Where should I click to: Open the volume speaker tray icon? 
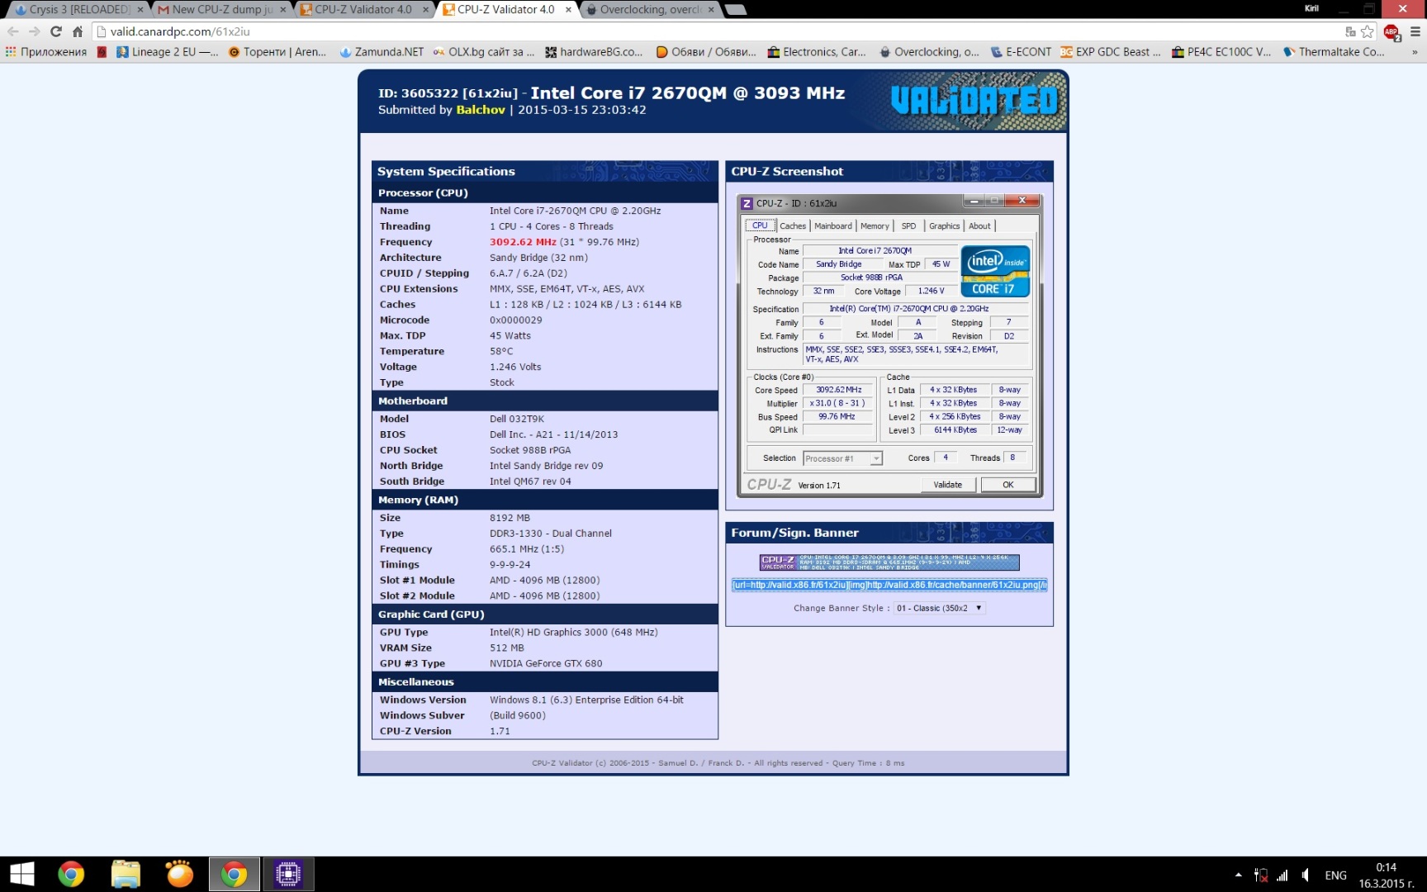[x=1306, y=875]
